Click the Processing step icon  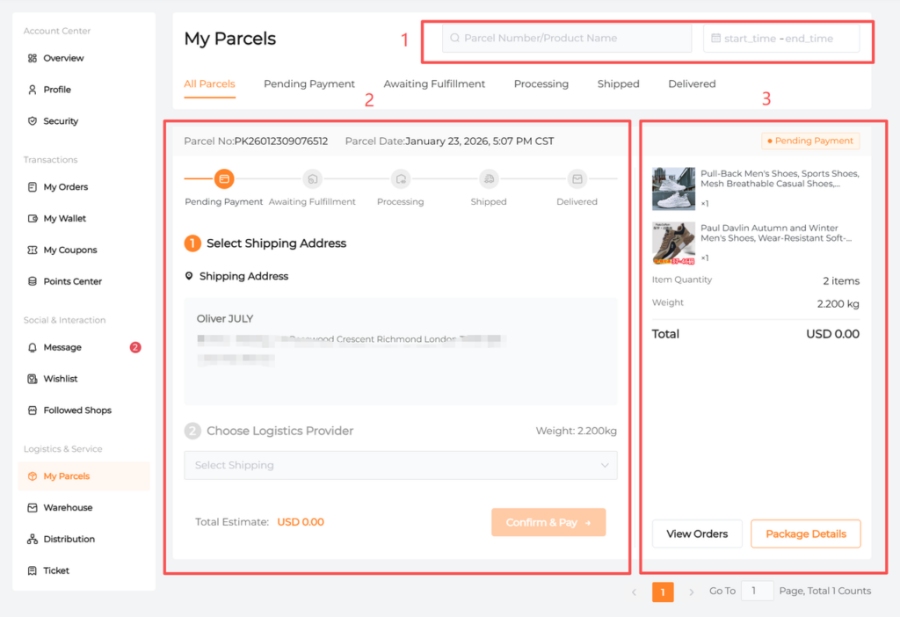coord(401,179)
